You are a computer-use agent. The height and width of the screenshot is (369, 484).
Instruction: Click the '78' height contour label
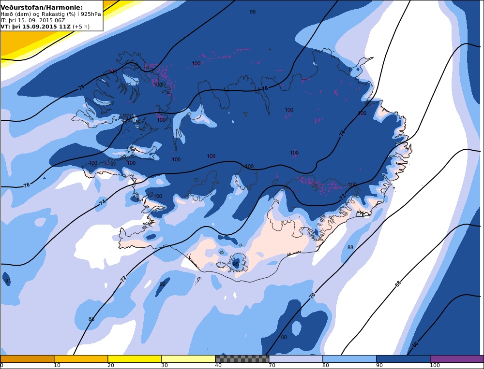tap(81, 87)
